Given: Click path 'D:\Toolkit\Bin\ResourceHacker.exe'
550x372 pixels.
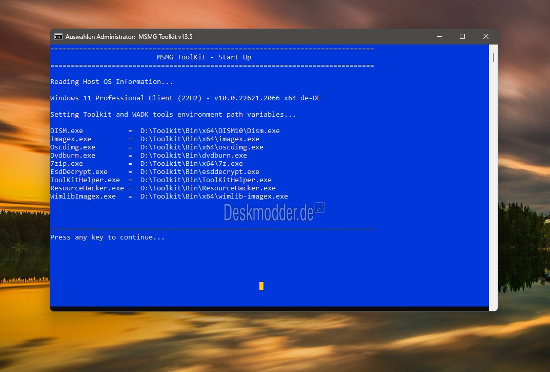Looking at the screenshot, I should 208,188.
